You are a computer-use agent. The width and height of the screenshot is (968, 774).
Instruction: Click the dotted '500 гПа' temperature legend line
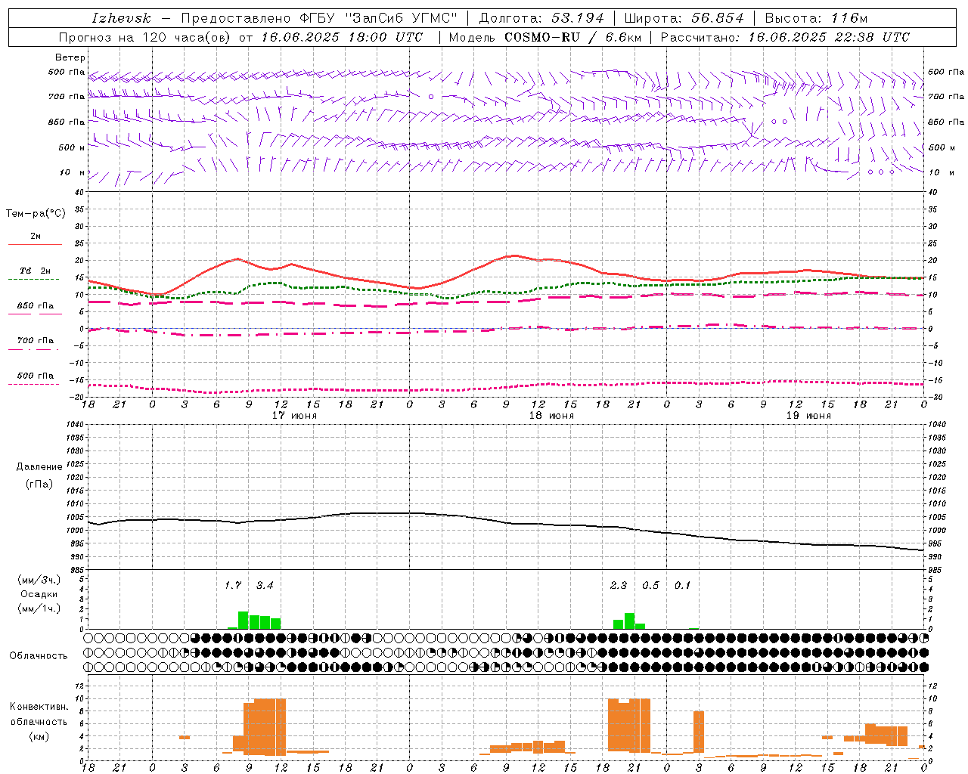tap(33, 384)
